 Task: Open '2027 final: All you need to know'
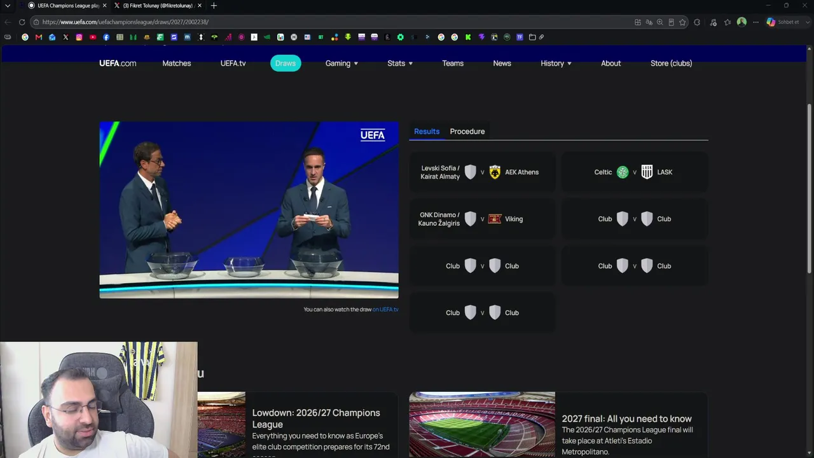(626, 419)
